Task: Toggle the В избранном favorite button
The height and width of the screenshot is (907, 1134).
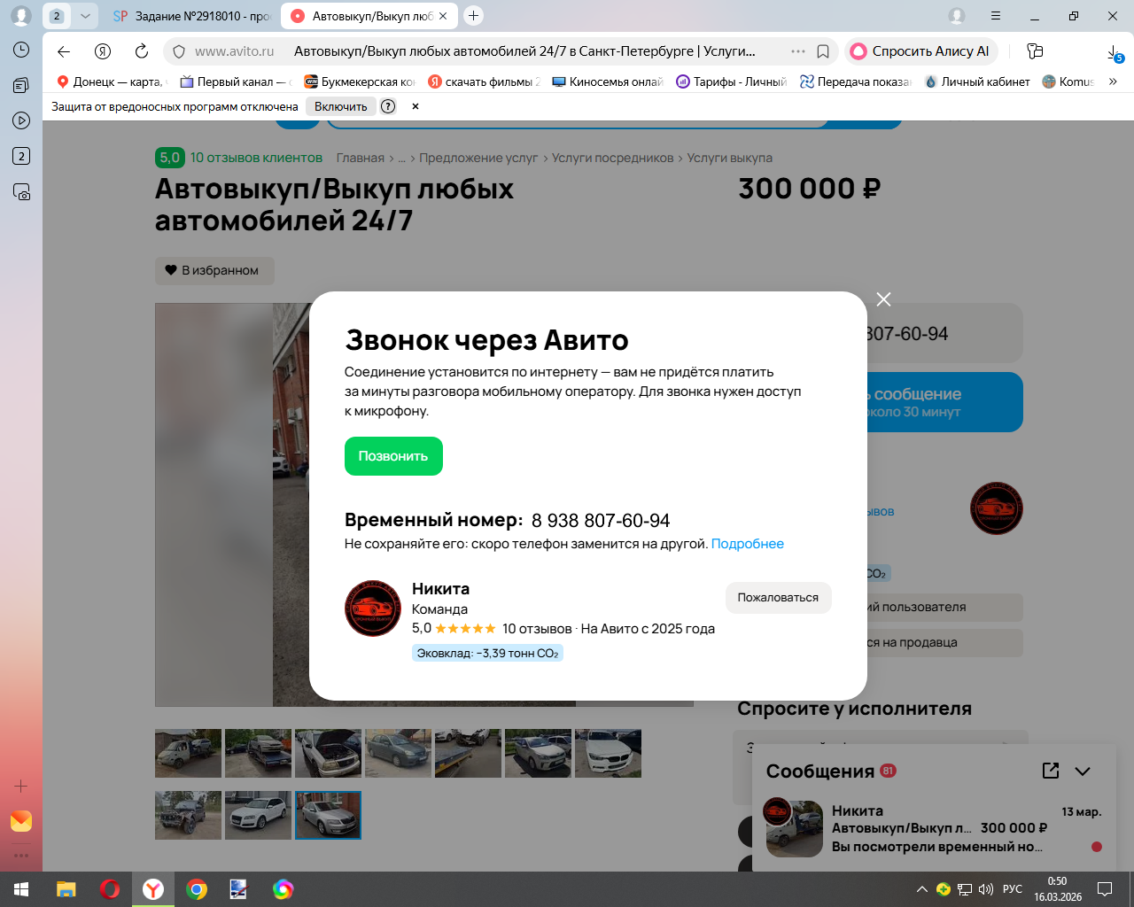Action: [x=214, y=270]
